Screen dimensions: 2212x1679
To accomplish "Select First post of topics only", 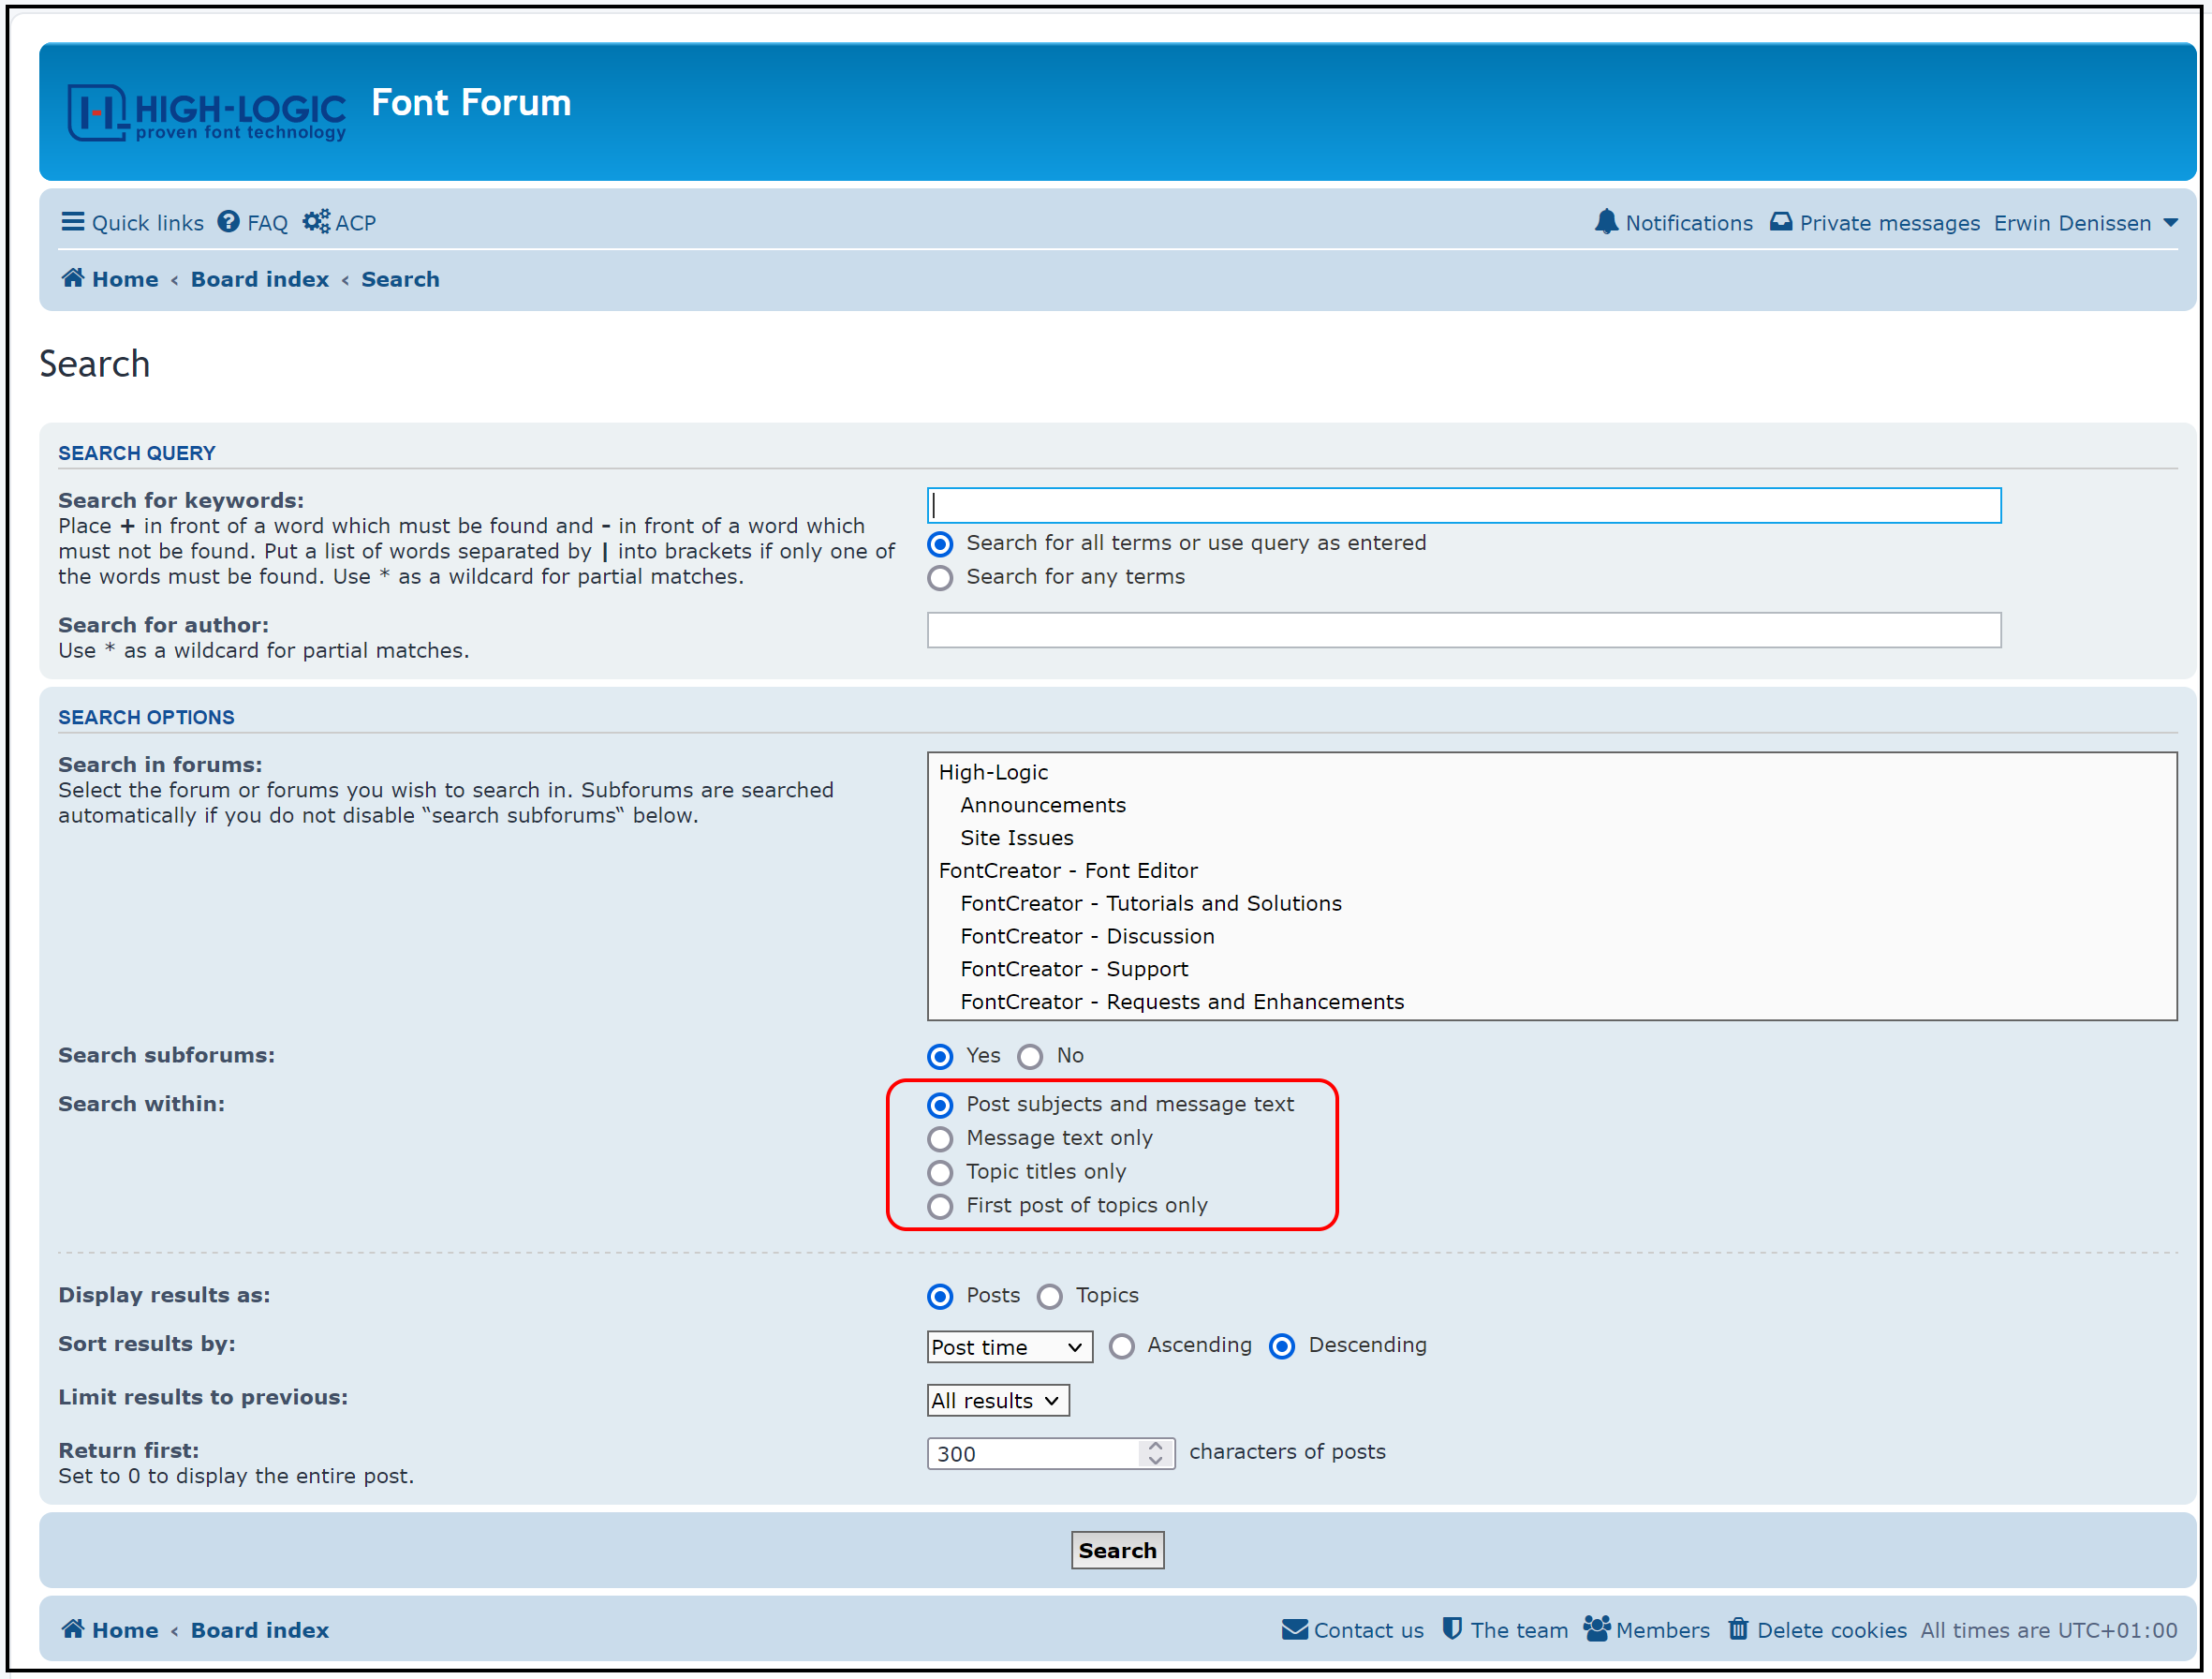I will [940, 1207].
